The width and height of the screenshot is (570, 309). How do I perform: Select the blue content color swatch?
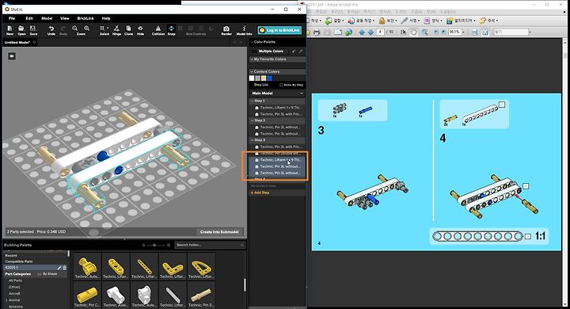click(269, 78)
